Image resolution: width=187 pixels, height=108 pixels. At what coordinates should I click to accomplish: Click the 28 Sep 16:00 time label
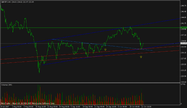click(111, 107)
